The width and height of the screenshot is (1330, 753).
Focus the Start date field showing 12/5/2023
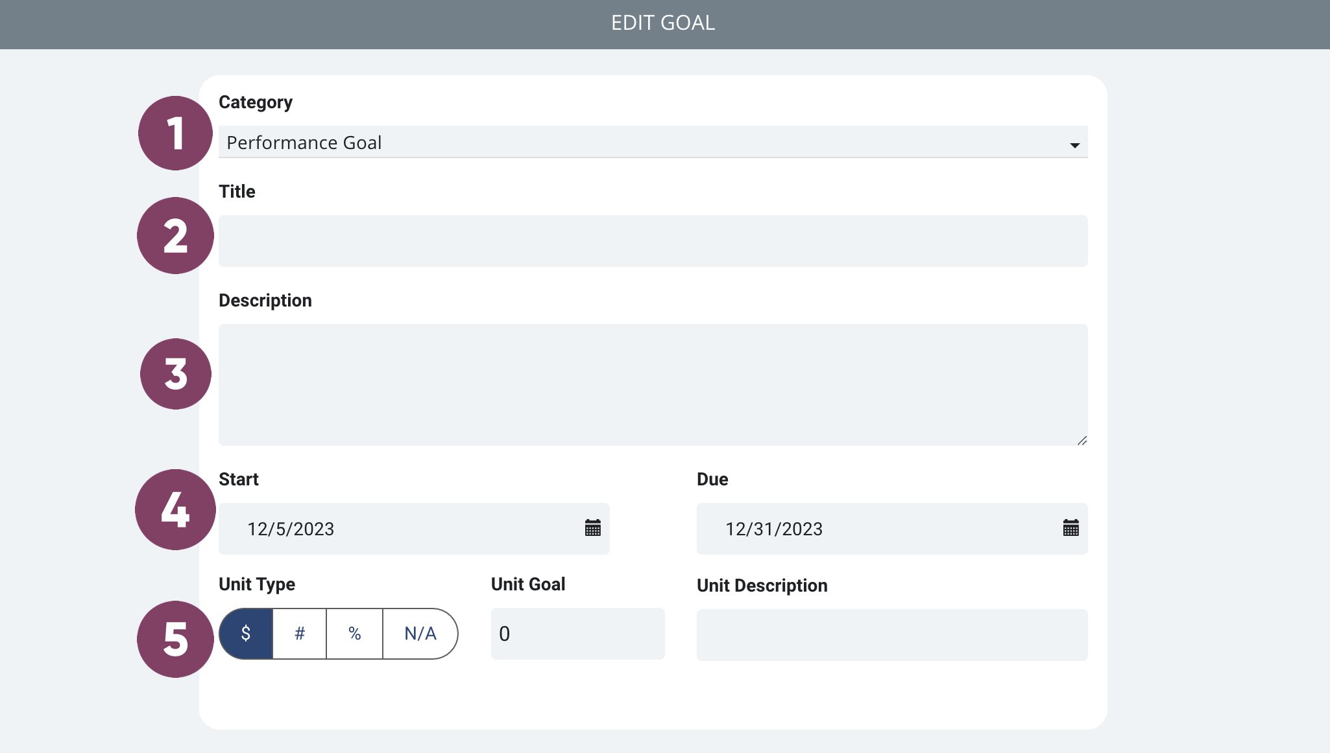(x=414, y=529)
